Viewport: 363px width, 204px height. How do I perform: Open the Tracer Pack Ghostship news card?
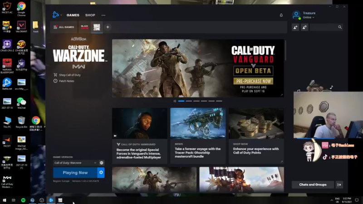point(198,136)
